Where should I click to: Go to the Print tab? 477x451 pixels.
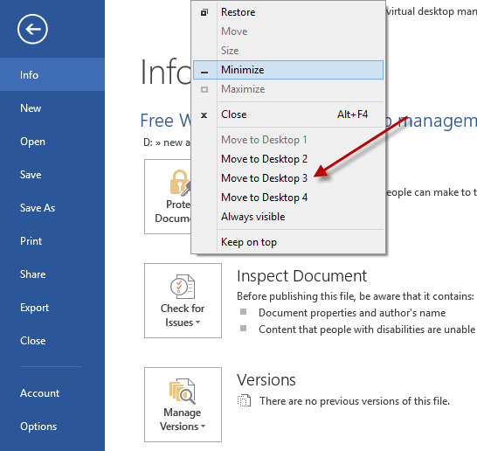tap(31, 241)
